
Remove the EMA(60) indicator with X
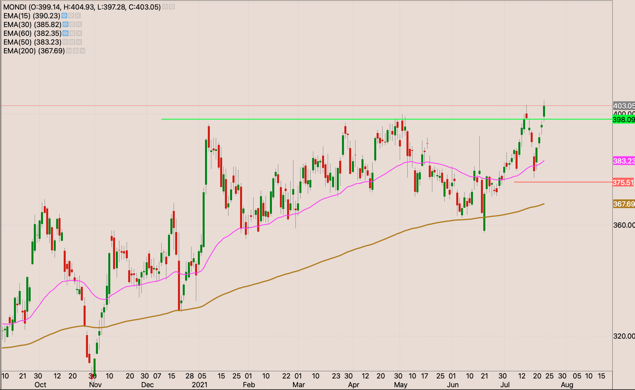[x=79, y=33]
